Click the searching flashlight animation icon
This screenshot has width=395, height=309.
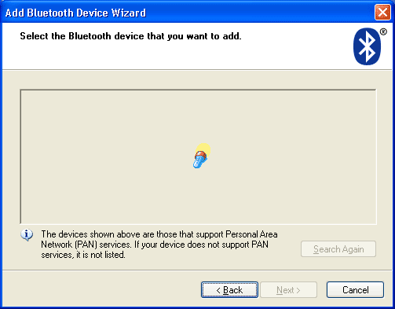coord(201,156)
